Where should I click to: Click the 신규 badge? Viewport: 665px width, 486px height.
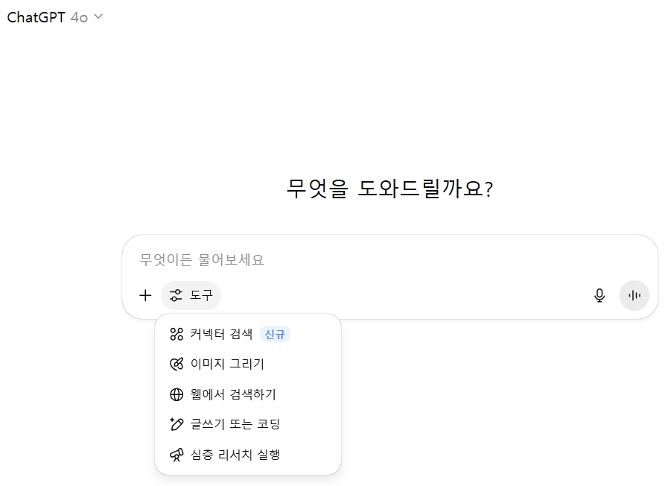tap(275, 335)
